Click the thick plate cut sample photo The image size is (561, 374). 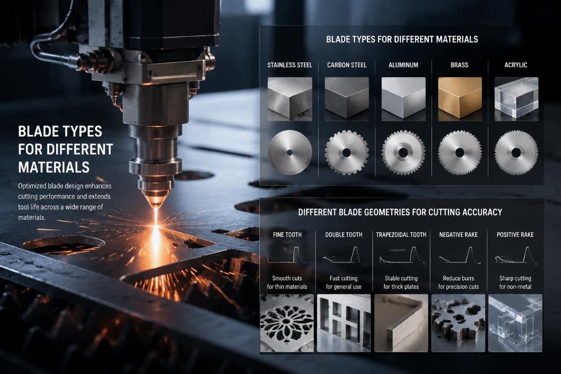[401, 323]
